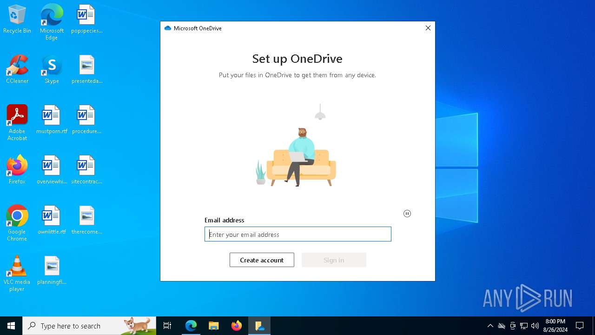The width and height of the screenshot is (595, 335).
Task: Launch the Firefox desktop shortcut
Action: coord(17,170)
